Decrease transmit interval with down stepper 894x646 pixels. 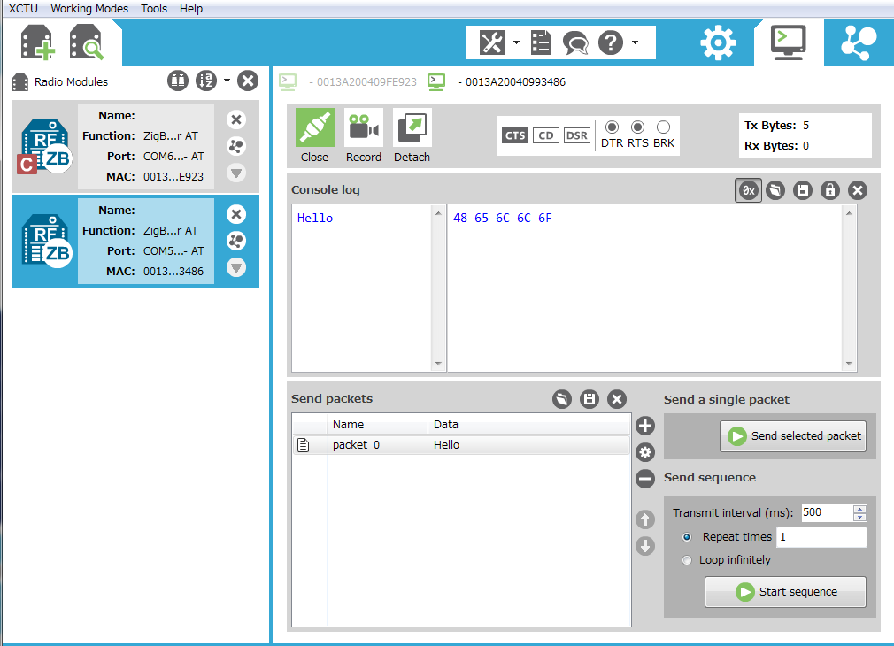click(859, 517)
